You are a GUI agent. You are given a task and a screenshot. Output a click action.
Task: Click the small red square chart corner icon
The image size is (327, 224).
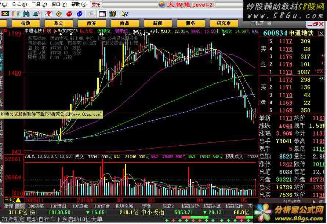click(5, 31)
